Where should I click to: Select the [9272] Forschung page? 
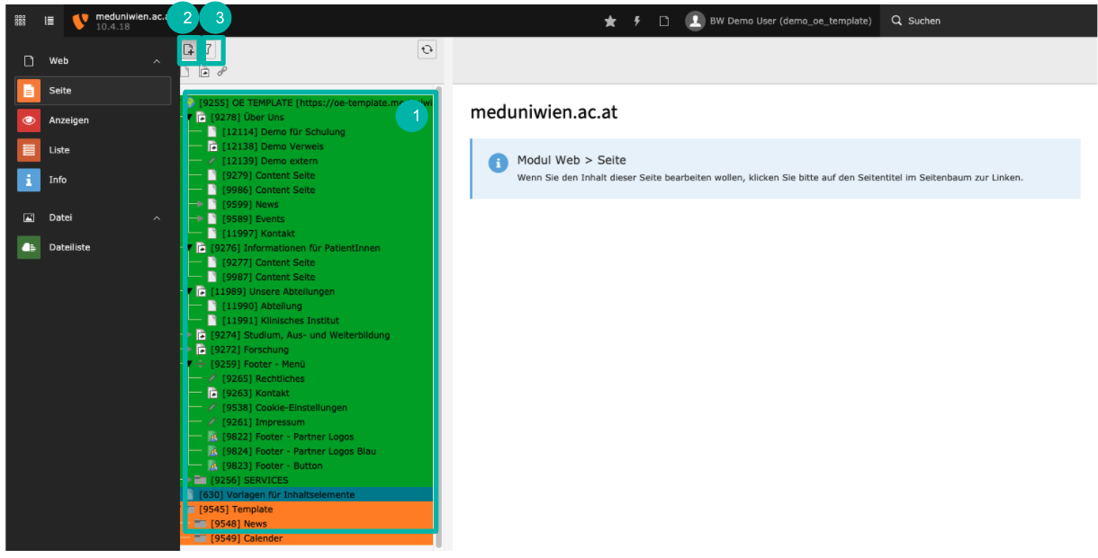[249, 350]
